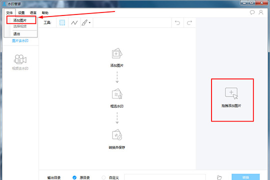Image resolution: width=270 pixels, height=180 pixels.
Task: Click the center 添加图片 step icon
Action: (x=117, y=53)
